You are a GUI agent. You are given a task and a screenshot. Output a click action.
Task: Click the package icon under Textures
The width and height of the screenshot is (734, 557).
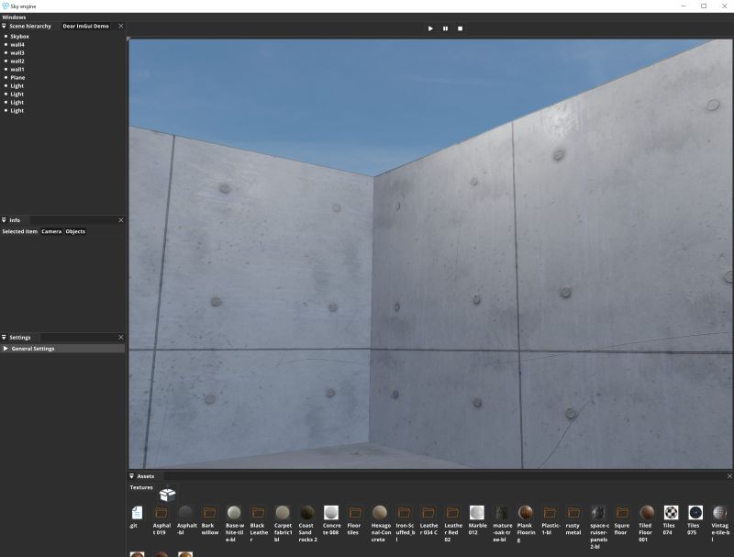[x=167, y=494]
